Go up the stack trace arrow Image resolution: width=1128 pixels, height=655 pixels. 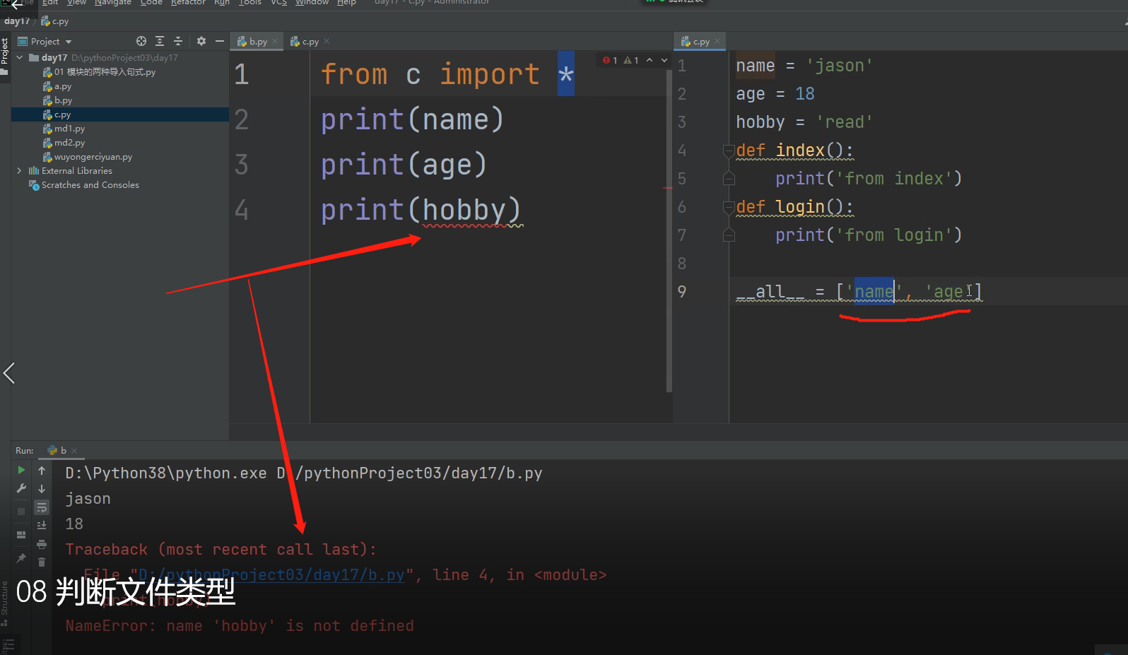pyautogui.click(x=42, y=471)
